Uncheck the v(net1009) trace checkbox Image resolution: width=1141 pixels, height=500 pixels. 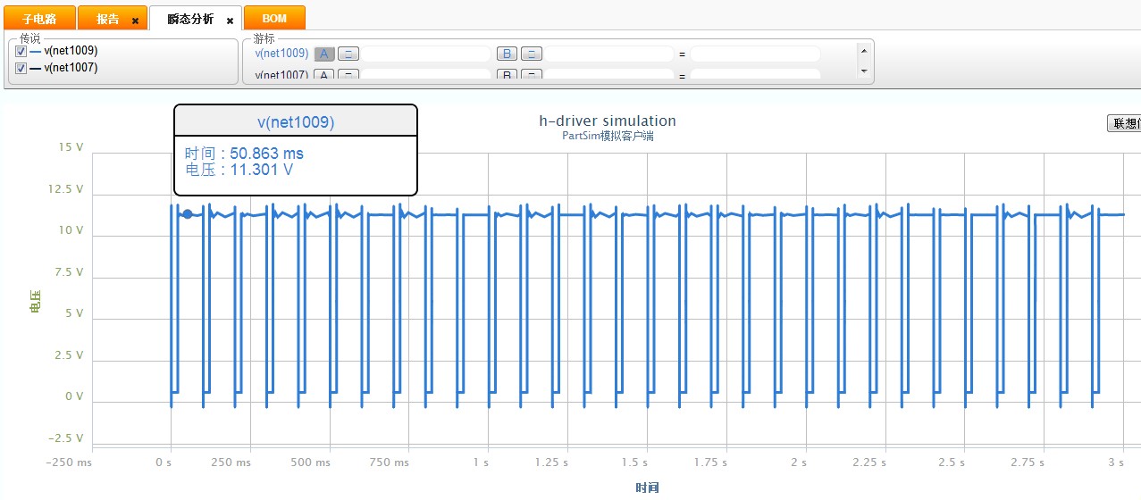tap(21, 51)
